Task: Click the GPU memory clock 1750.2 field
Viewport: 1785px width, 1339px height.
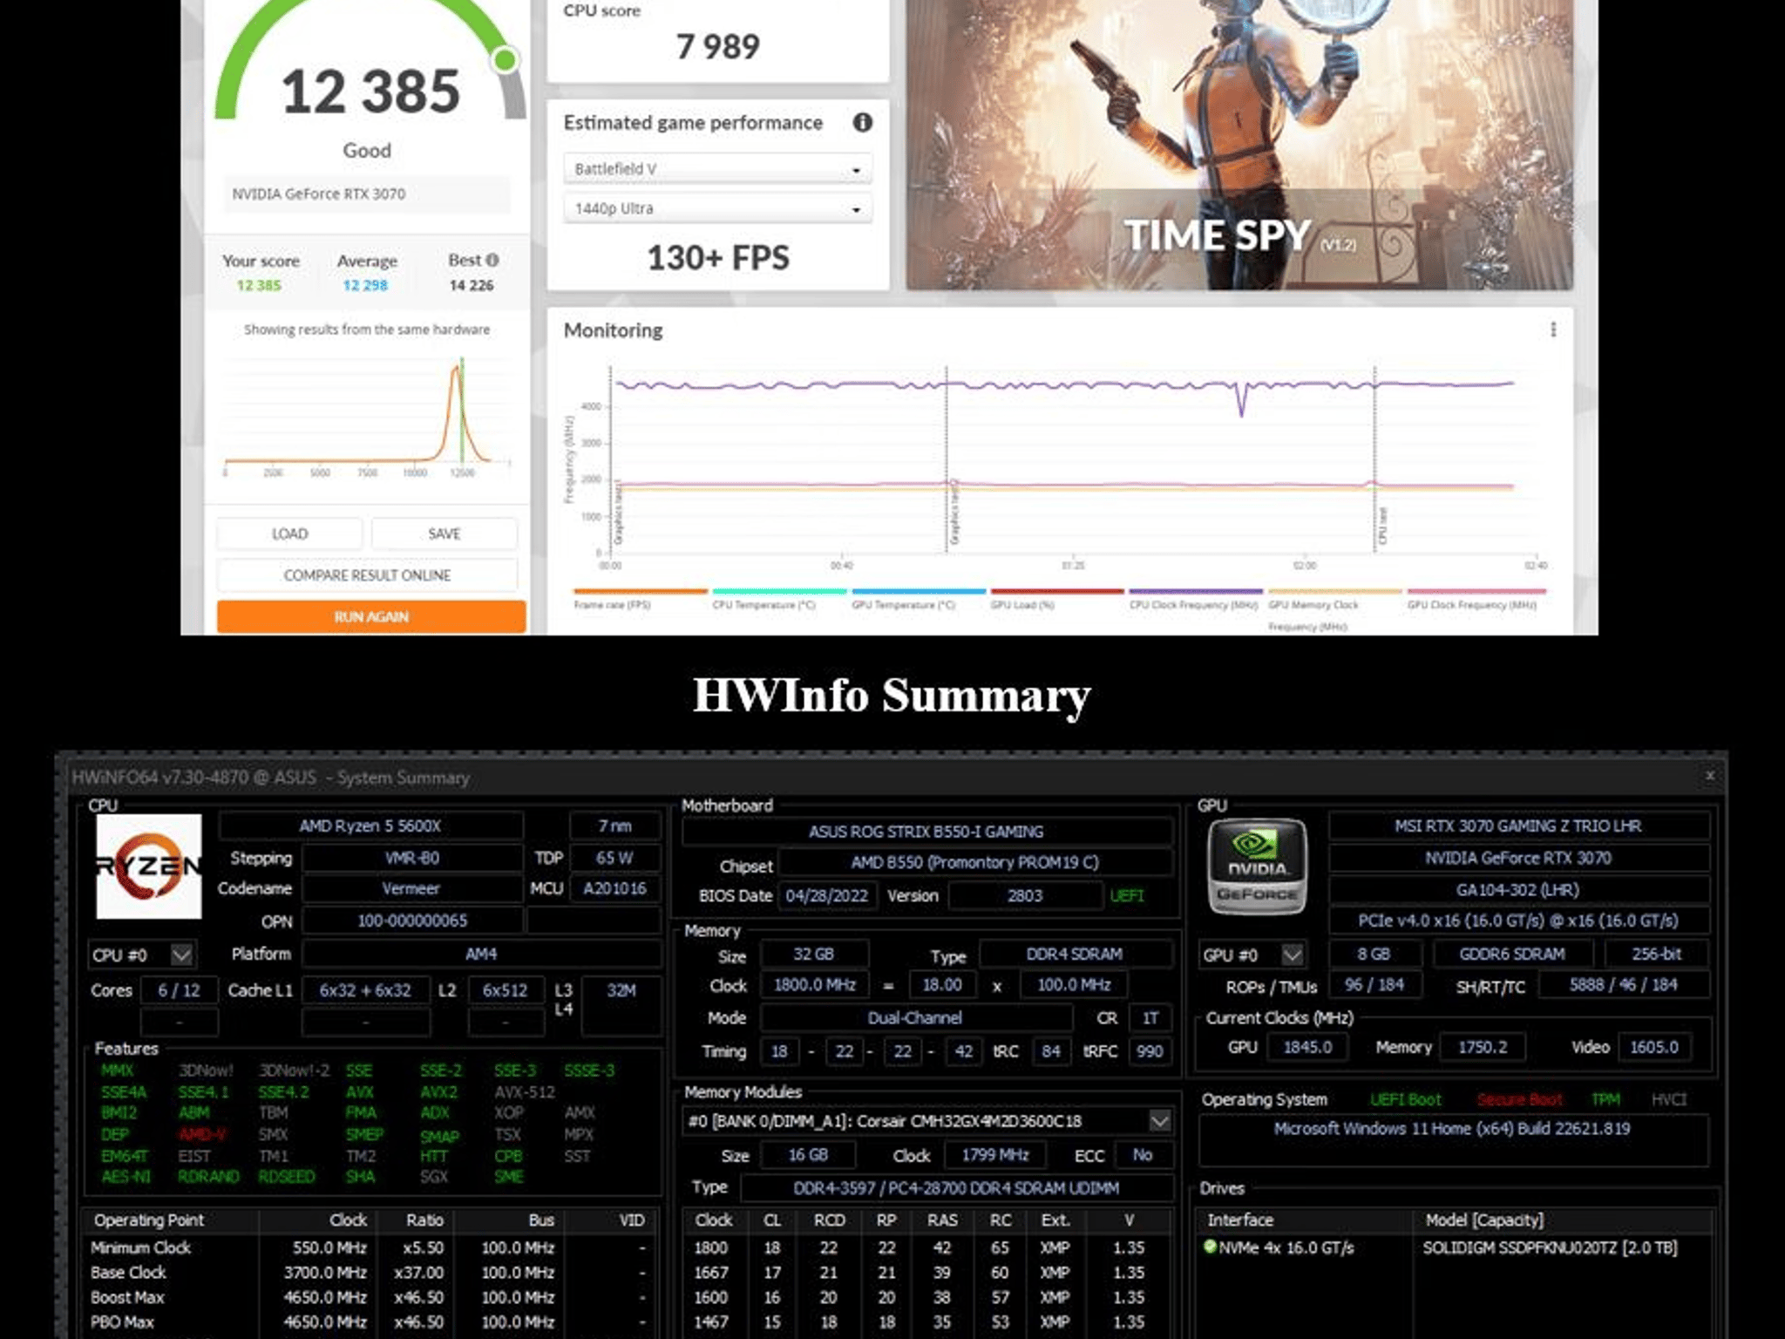Action: coord(1483,1047)
